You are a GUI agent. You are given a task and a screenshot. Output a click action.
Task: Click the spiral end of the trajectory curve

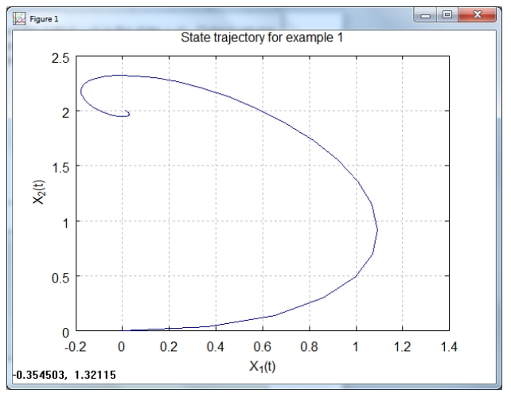(128, 114)
